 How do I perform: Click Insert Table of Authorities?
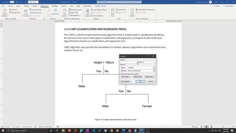(145, 10)
